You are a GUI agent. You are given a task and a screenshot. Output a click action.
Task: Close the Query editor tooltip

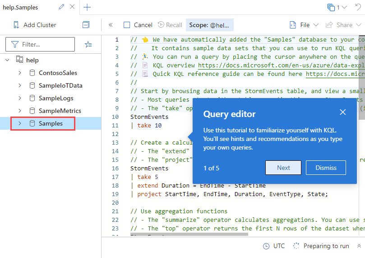click(x=342, y=112)
